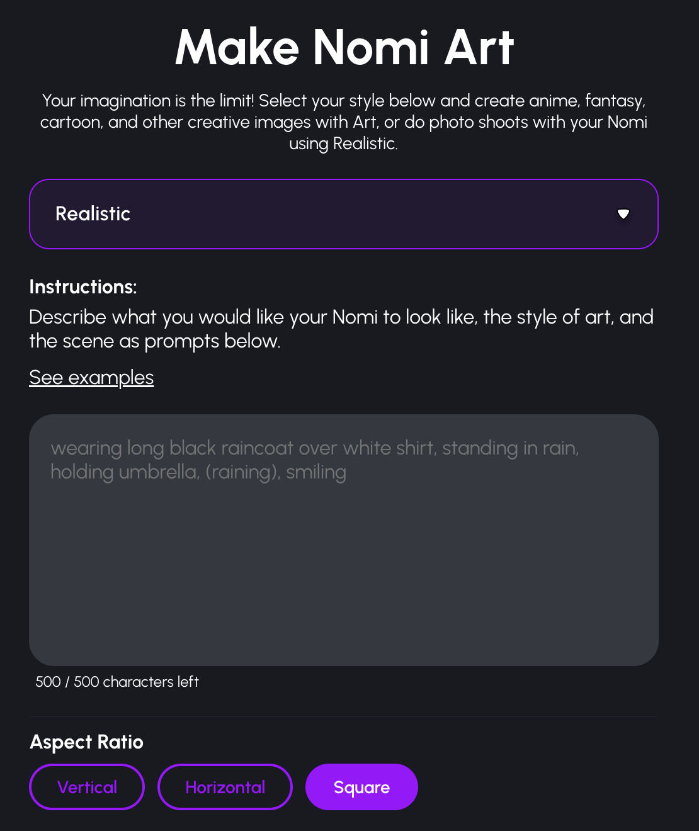This screenshot has height=831, width=699.
Task: Click the "the scene as prompts below." text
Action: coord(154,341)
